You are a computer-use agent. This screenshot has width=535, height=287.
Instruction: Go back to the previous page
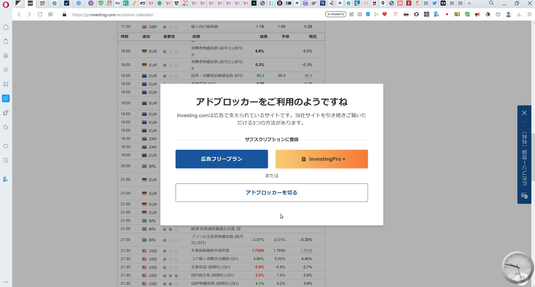point(19,14)
